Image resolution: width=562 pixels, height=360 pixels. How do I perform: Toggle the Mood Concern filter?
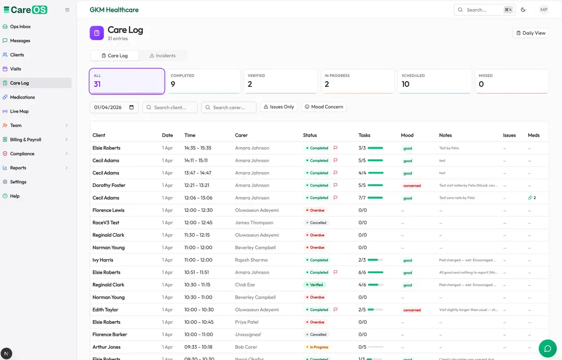pos(324,107)
